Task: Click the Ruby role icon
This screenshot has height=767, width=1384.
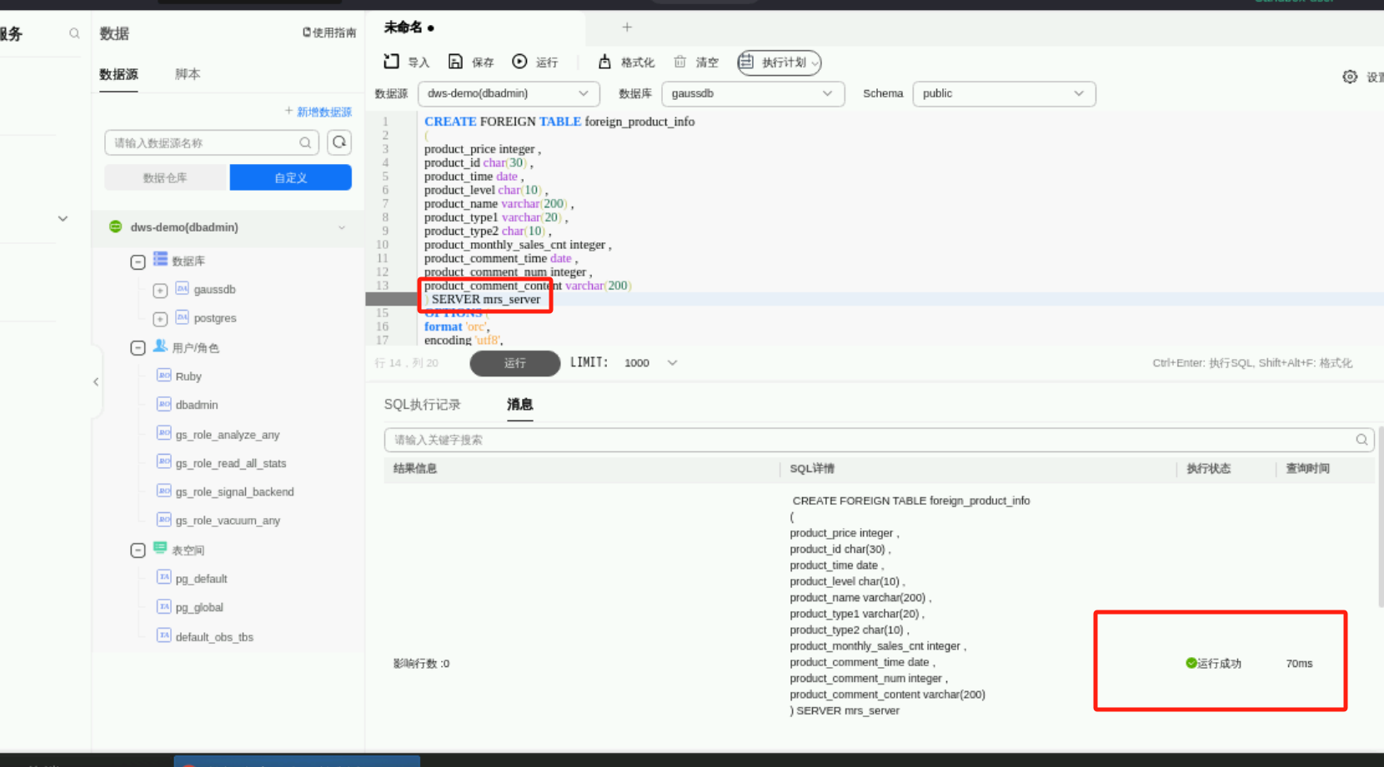Action: point(164,376)
